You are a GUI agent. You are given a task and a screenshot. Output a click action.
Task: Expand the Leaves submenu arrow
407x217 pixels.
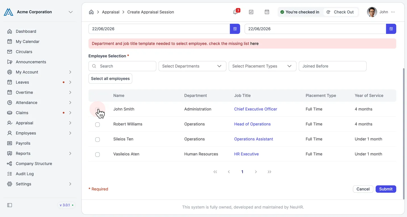pyautogui.click(x=70, y=82)
